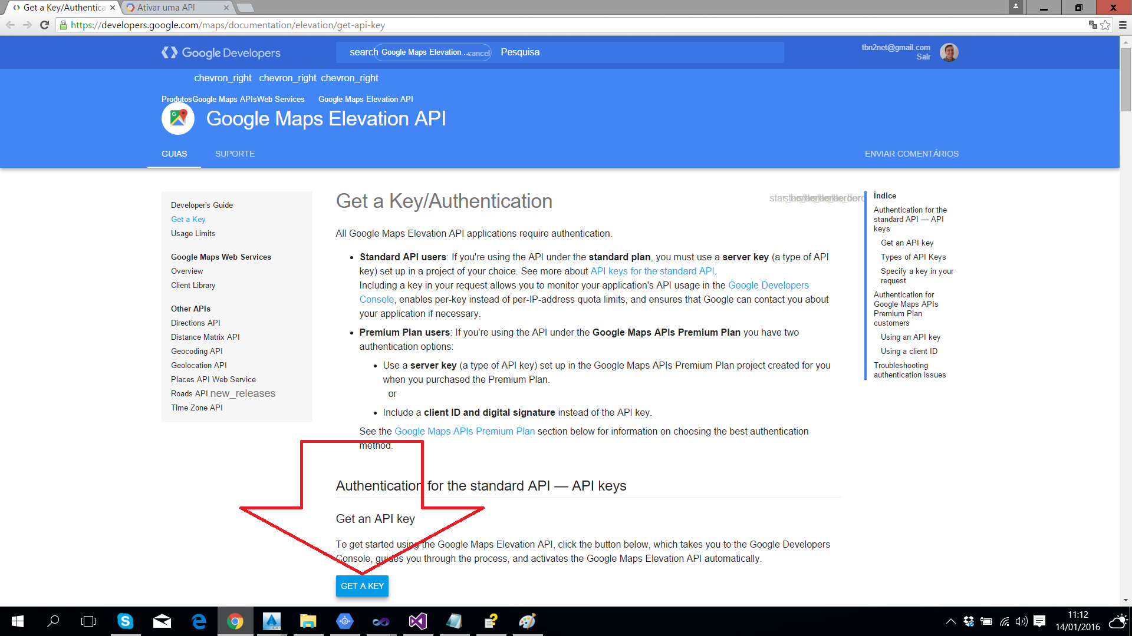The image size is (1132, 636).
Task: Select the SUPORTE tab
Action: pyautogui.click(x=235, y=154)
